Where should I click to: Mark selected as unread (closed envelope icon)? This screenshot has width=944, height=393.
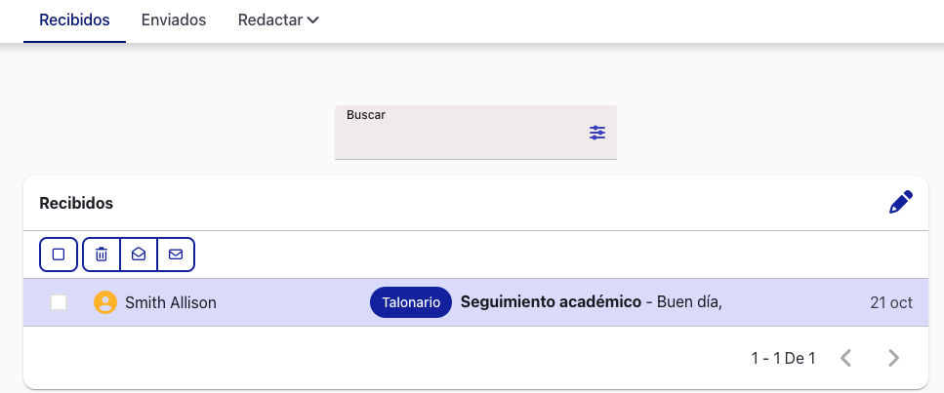click(x=176, y=255)
